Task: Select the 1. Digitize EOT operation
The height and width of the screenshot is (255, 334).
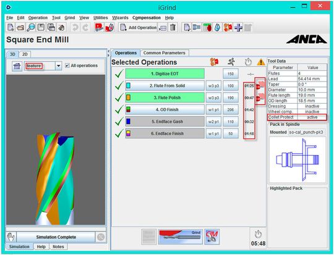Action: 165,74
